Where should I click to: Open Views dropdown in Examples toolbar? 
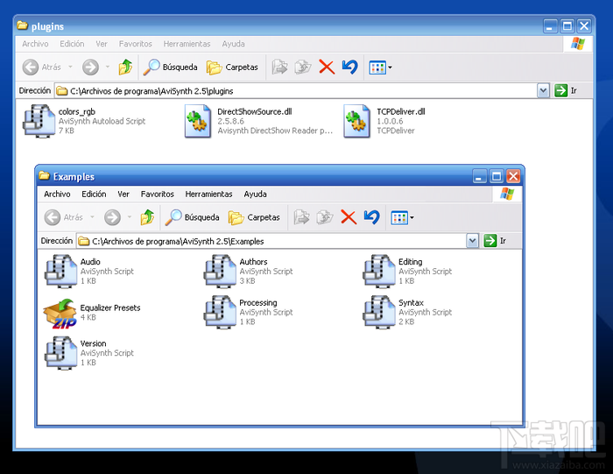pos(402,217)
